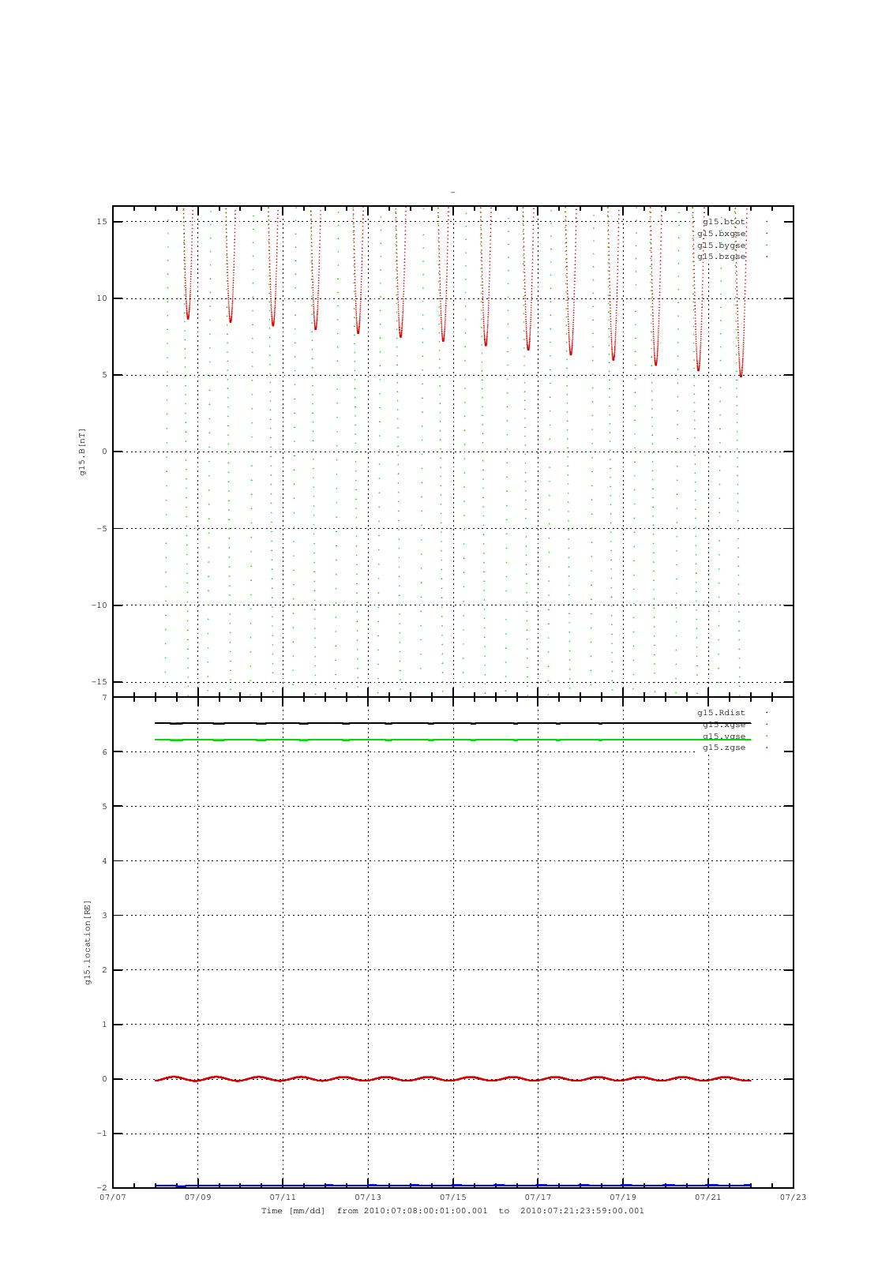
Task: Click the −2 tick on the location axis
Action: click(102, 1188)
